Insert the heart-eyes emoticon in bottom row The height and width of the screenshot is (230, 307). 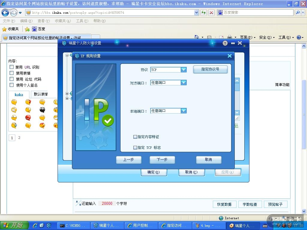(42, 125)
